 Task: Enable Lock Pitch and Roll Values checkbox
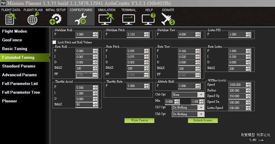54,42
